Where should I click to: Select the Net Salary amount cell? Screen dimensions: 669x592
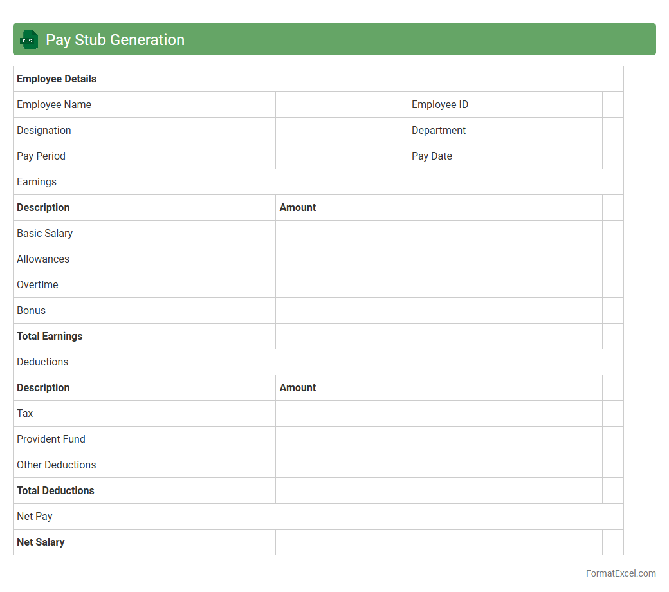click(x=342, y=542)
